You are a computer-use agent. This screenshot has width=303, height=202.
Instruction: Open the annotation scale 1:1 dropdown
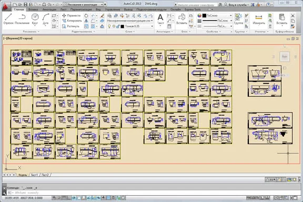(x=271, y=180)
